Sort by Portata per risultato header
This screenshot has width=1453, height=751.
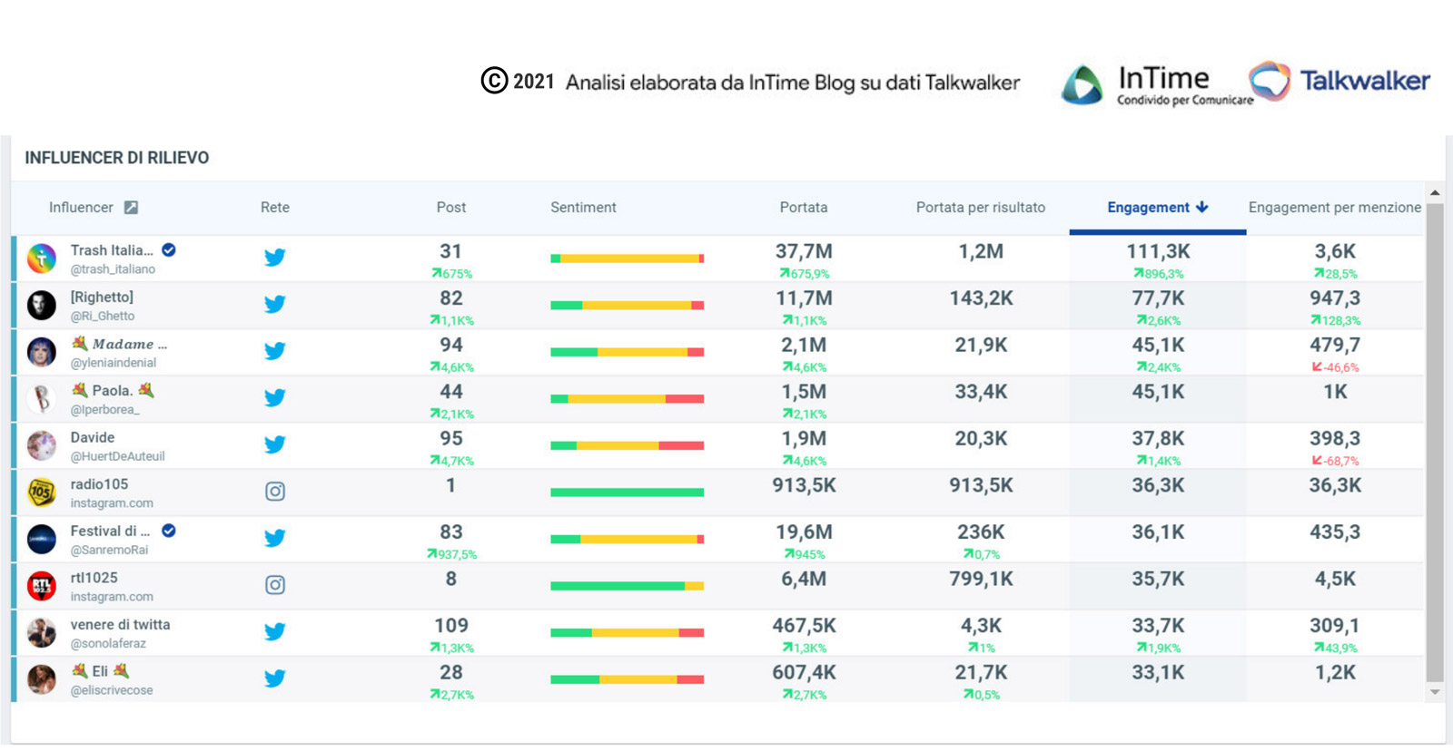pos(981,208)
